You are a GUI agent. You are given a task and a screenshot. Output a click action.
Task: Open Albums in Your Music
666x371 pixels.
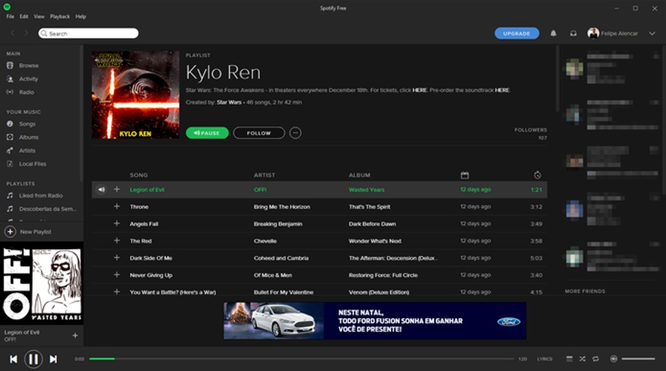(x=28, y=137)
